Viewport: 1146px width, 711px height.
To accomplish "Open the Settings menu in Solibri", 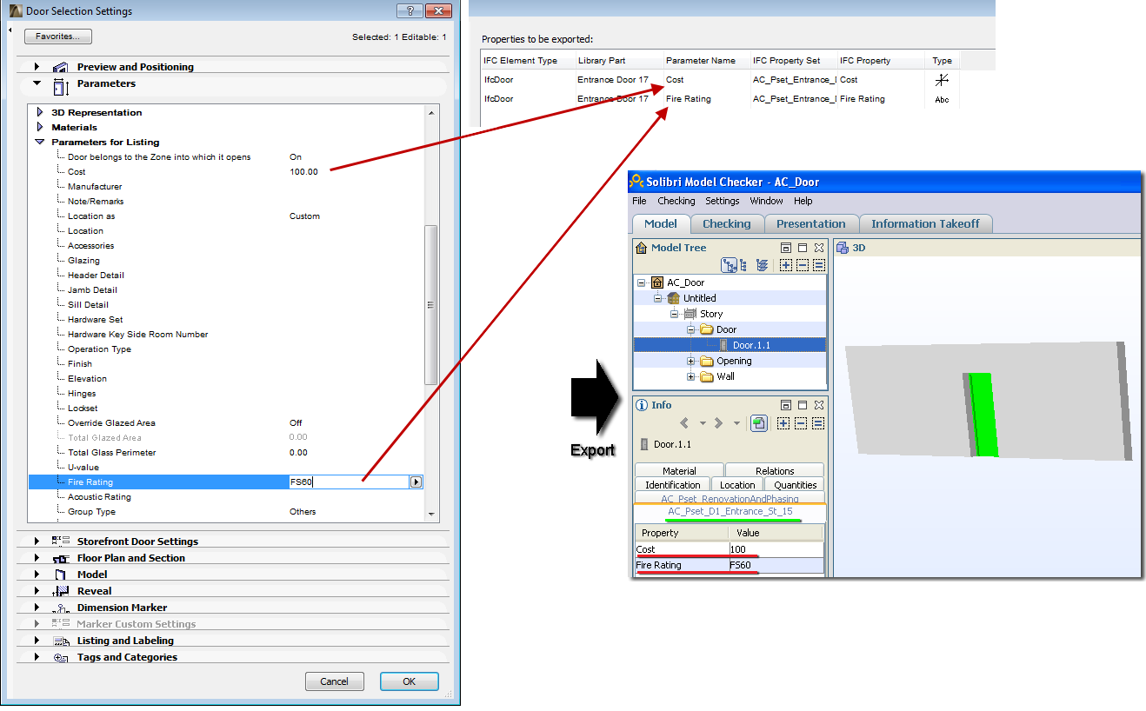I will (x=722, y=201).
